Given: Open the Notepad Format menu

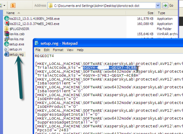Looking at the screenshot, I should [x=58, y=50].
